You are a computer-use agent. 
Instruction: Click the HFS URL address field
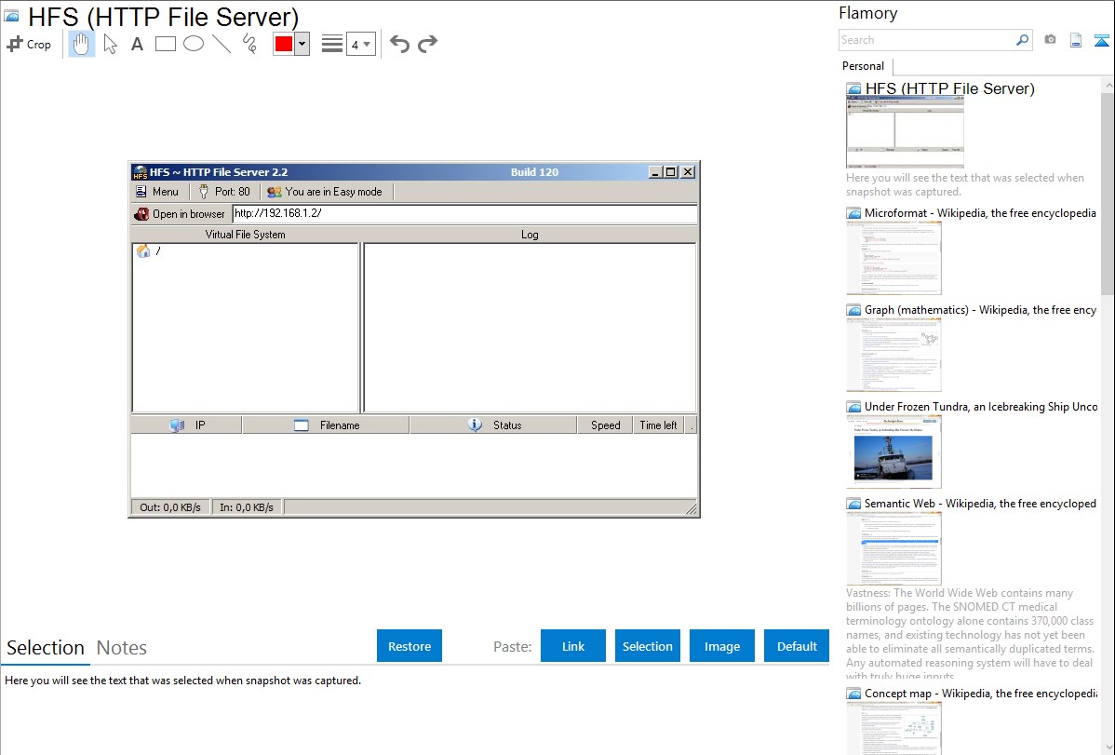click(x=464, y=213)
